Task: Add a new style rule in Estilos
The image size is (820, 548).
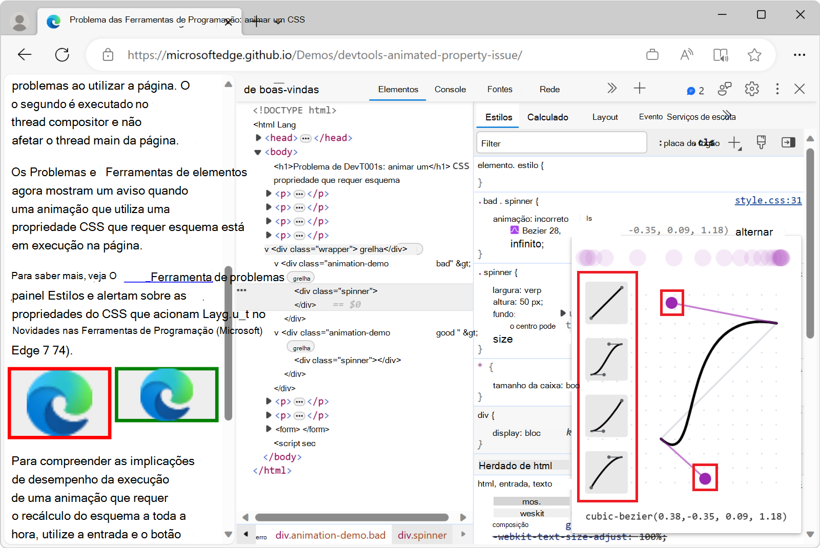Action: (x=735, y=143)
